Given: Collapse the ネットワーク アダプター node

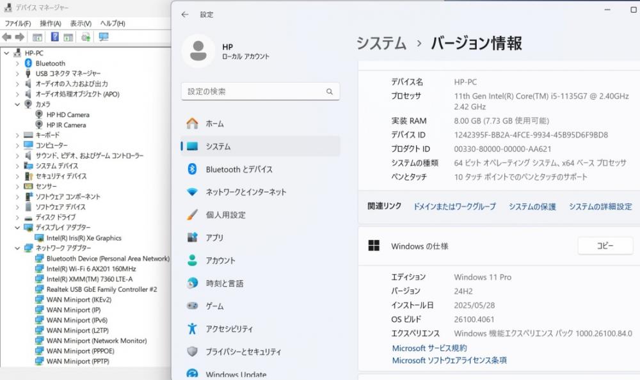Looking at the screenshot, I should tap(17, 248).
